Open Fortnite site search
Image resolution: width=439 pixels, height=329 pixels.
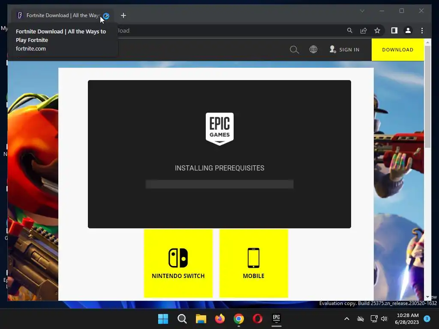[294, 50]
